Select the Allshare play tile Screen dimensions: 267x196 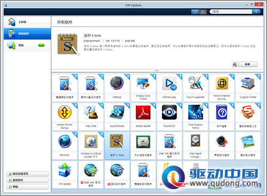point(169,88)
